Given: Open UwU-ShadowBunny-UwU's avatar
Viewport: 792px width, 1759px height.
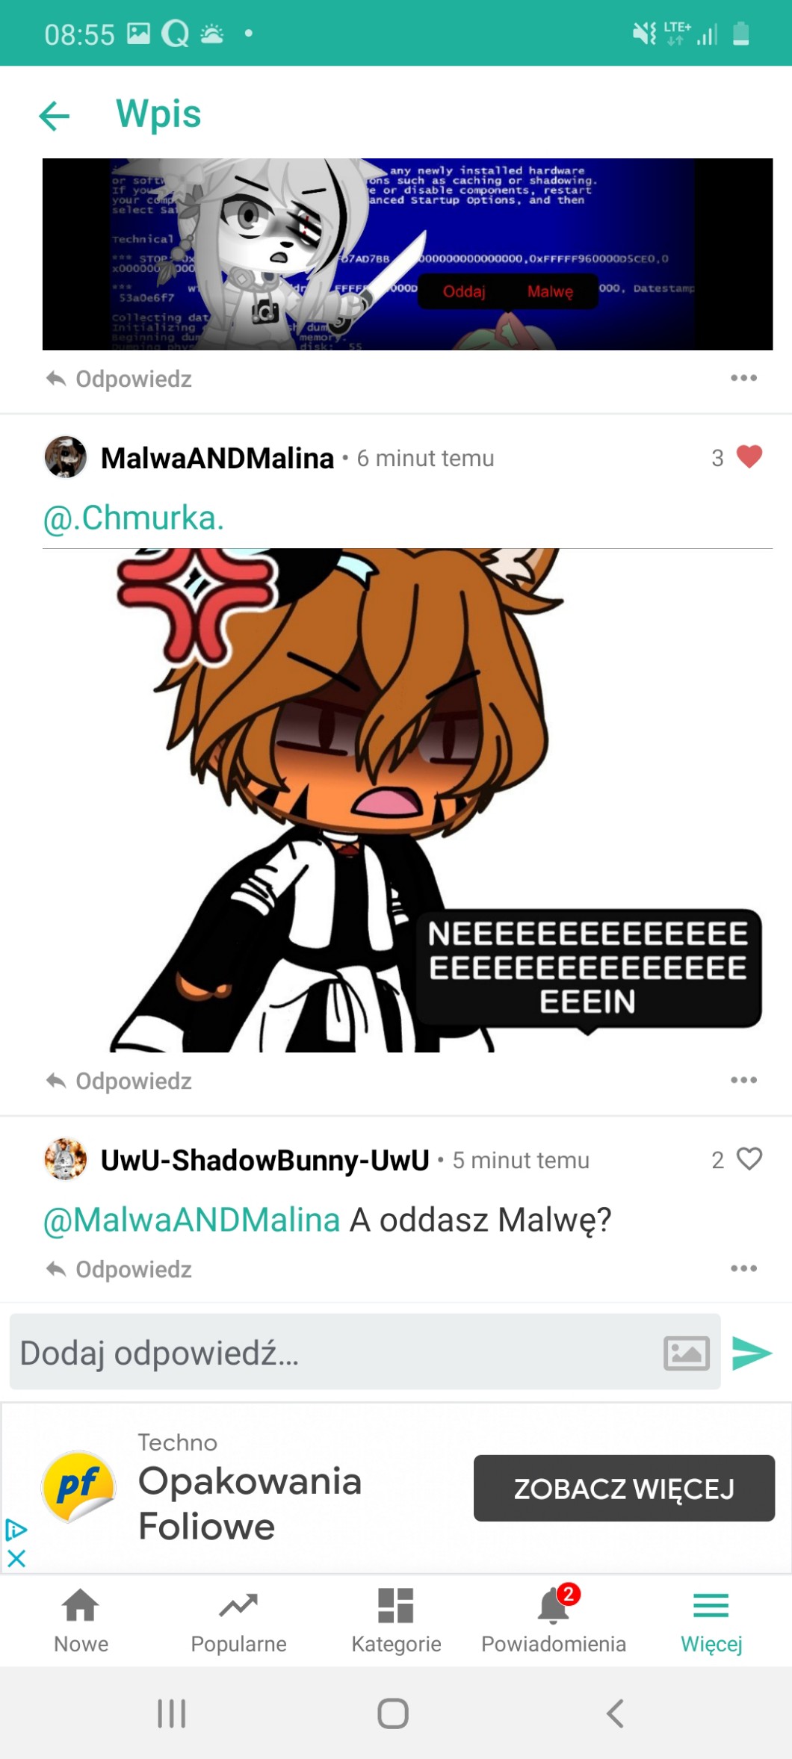Looking at the screenshot, I should (x=66, y=1159).
